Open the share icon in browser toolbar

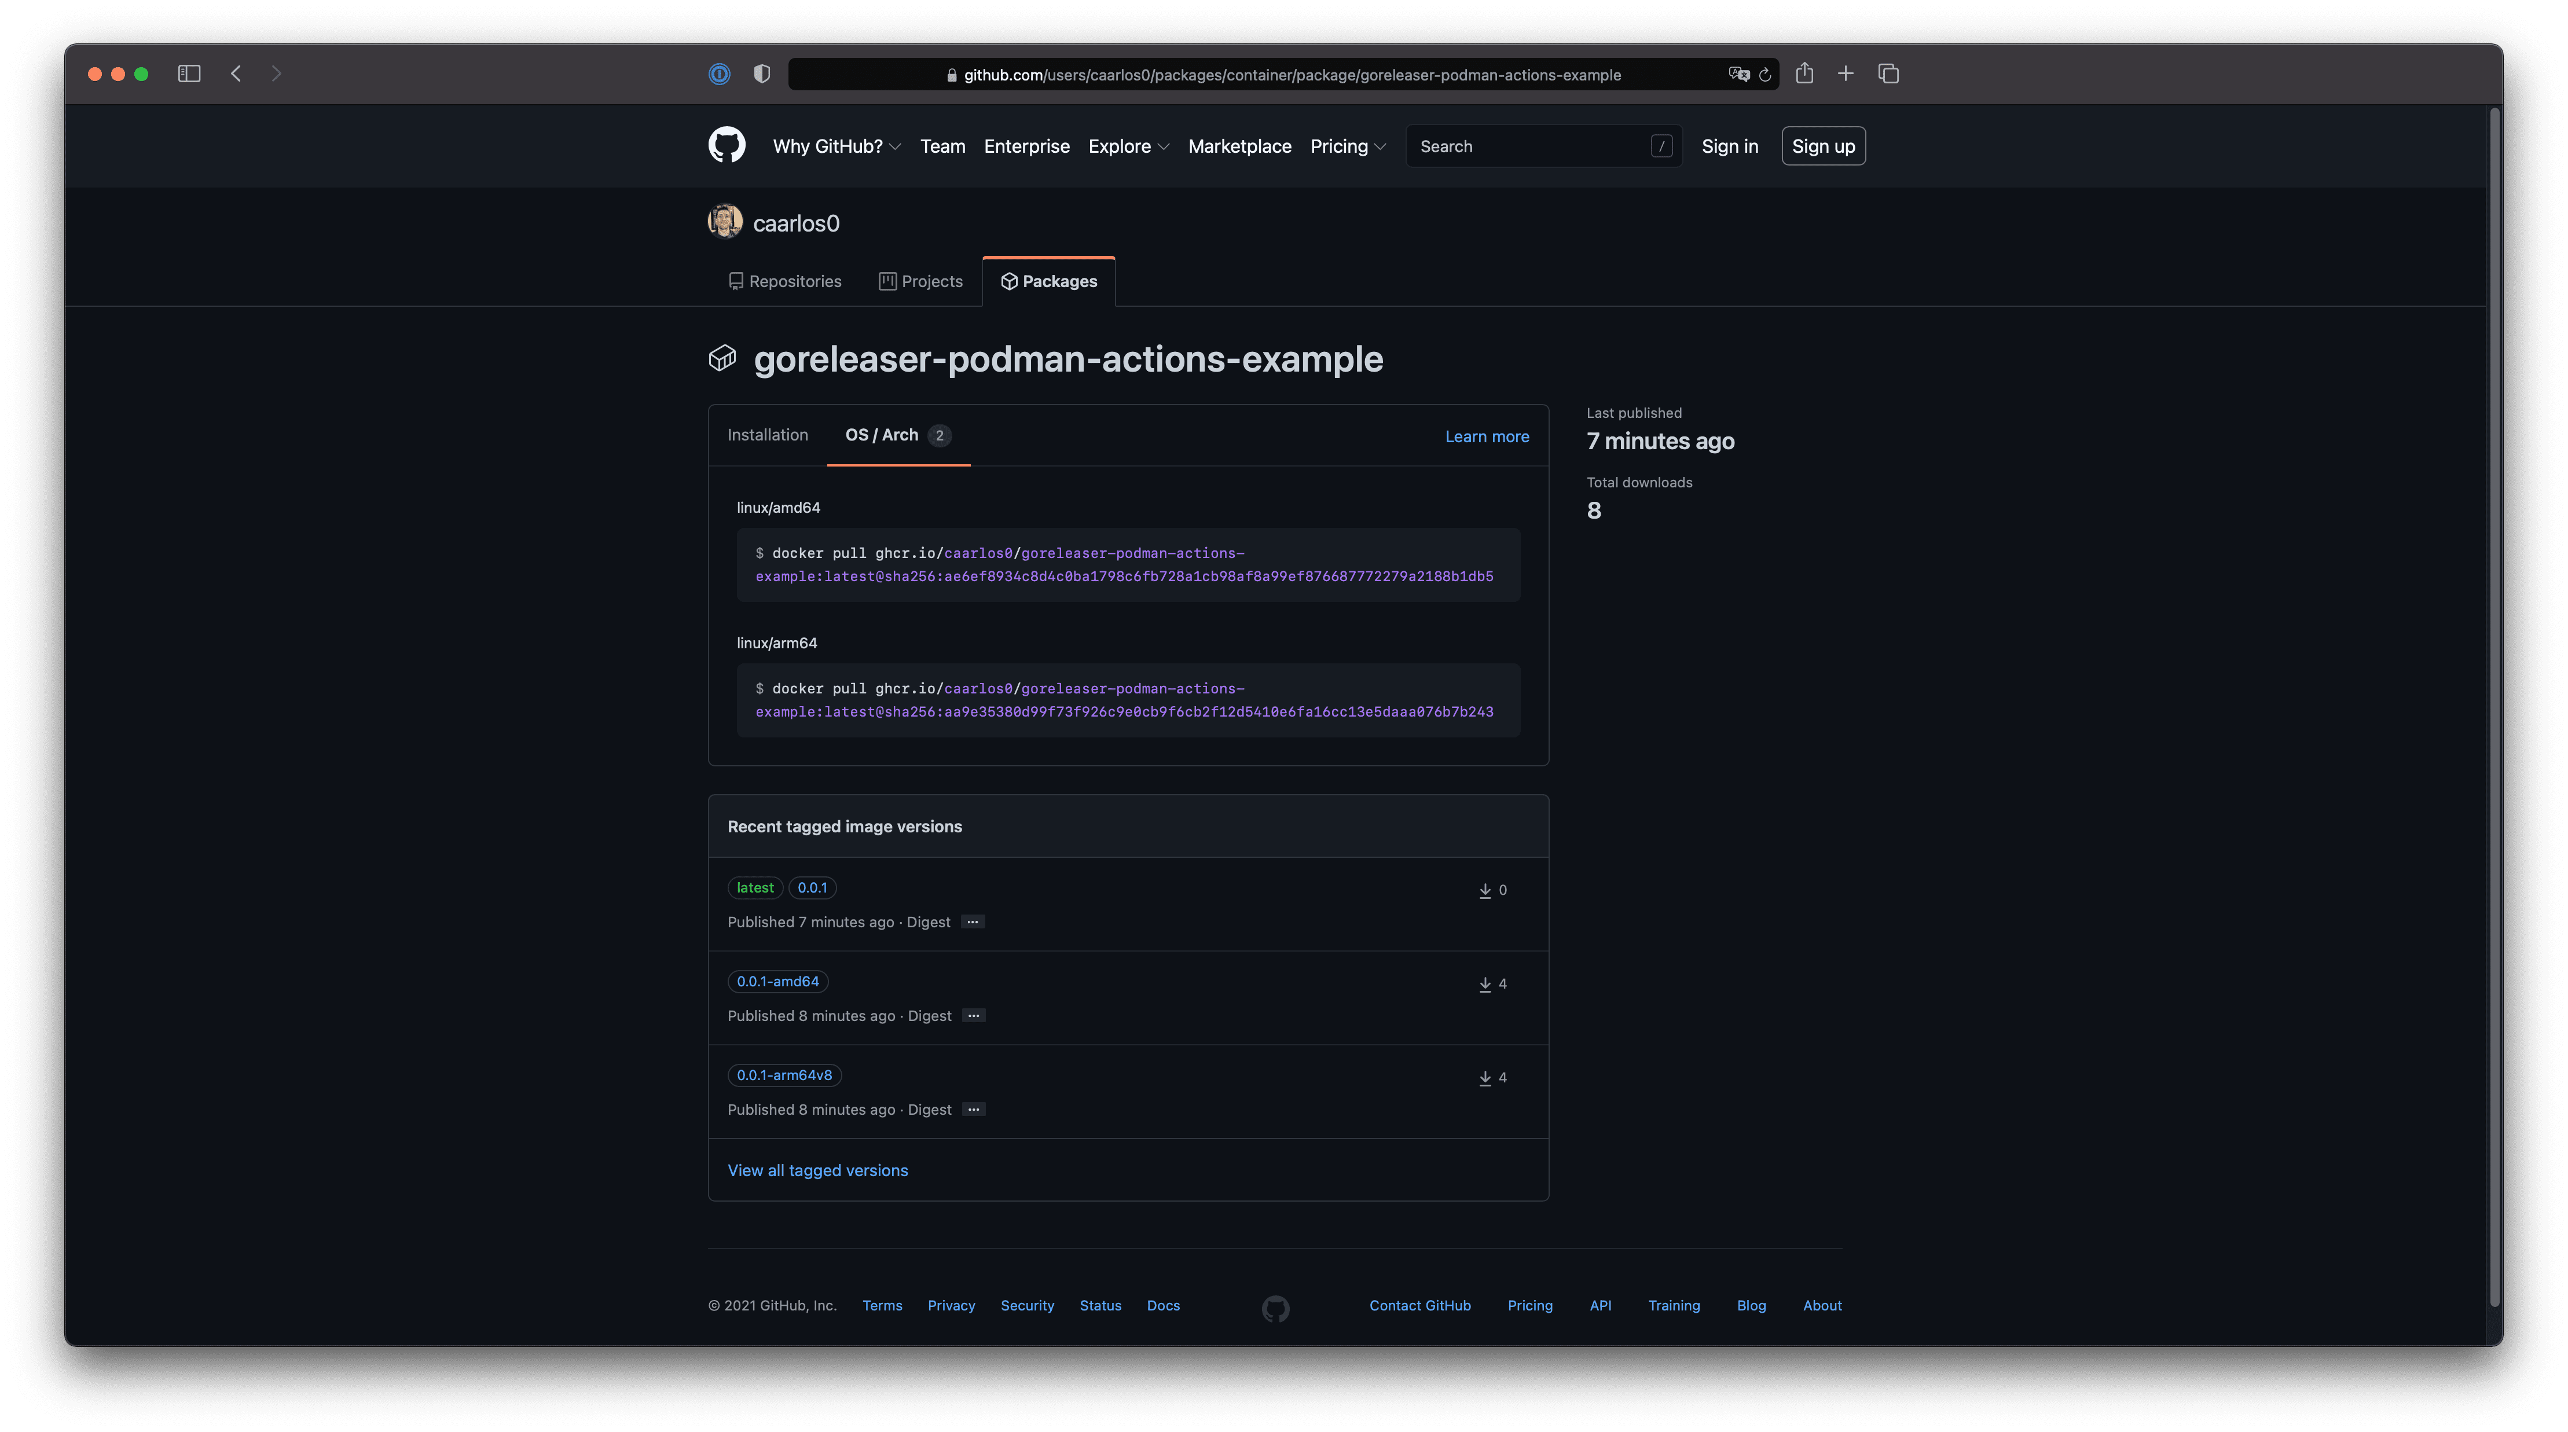(x=1804, y=73)
